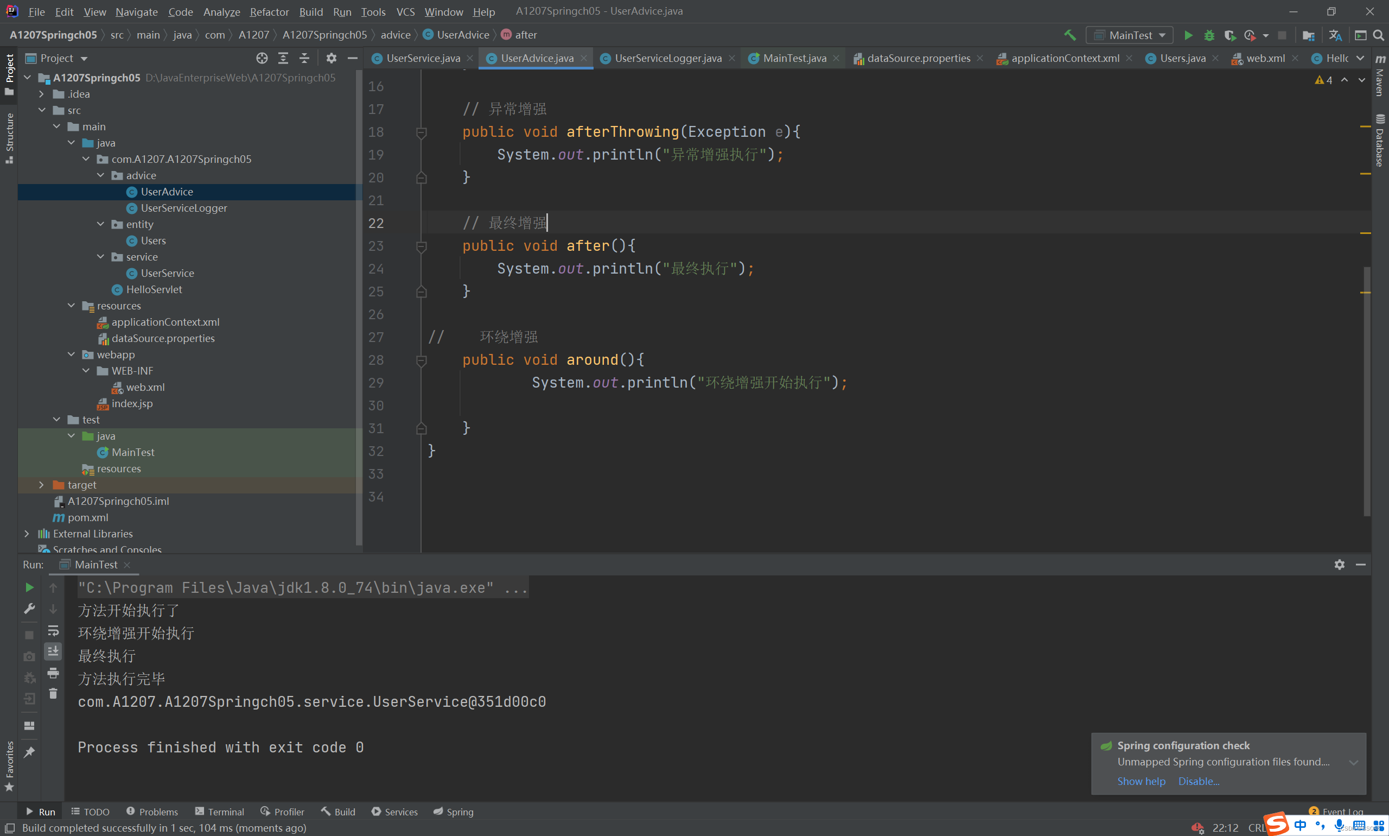The width and height of the screenshot is (1389, 836).
Task: Hide the Run tool window
Action: tap(1360, 565)
